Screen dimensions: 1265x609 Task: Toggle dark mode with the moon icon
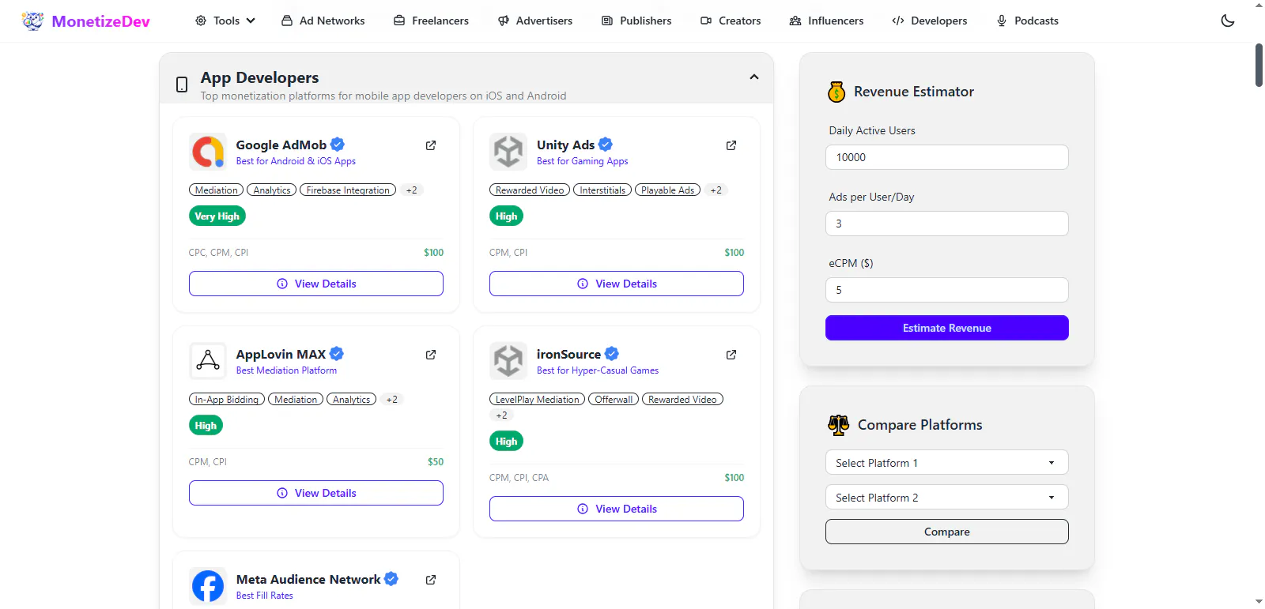[1228, 21]
